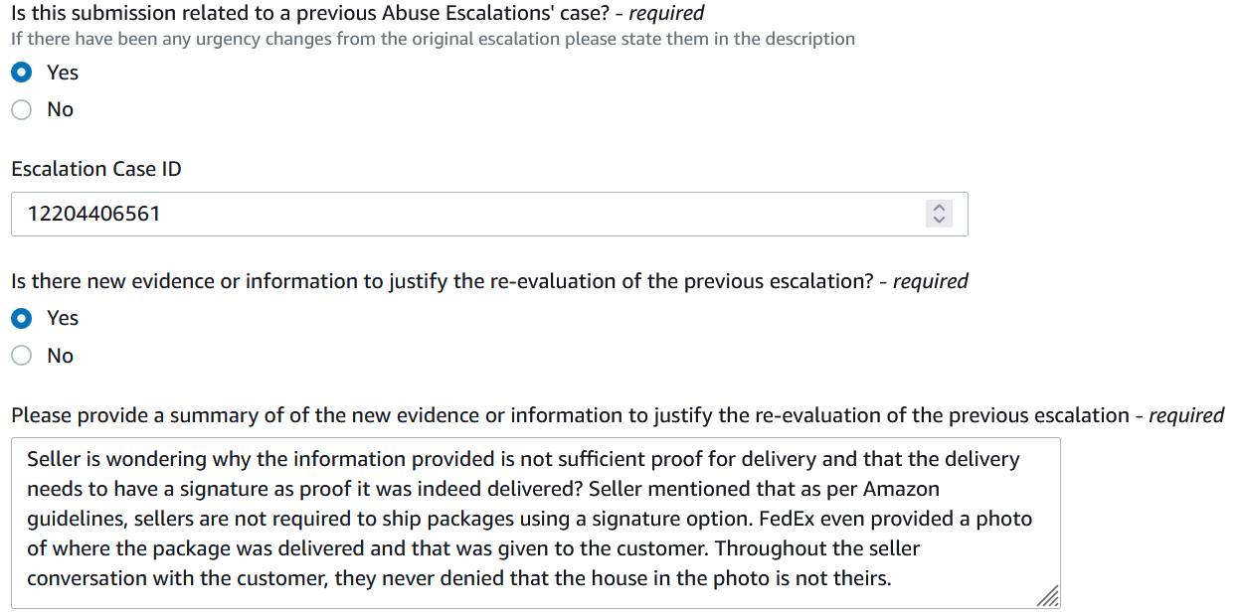Click the 'Please provide a summary' field label
The height and width of the screenshot is (614, 1244).
[618, 415]
